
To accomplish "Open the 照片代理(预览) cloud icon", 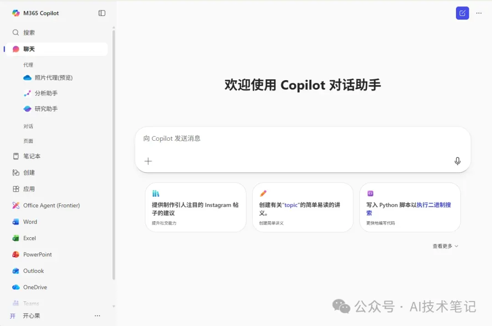I will pos(27,78).
